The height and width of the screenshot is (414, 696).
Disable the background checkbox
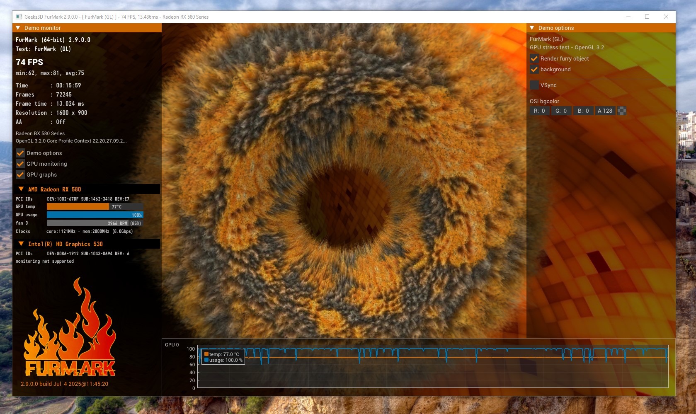(x=534, y=69)
